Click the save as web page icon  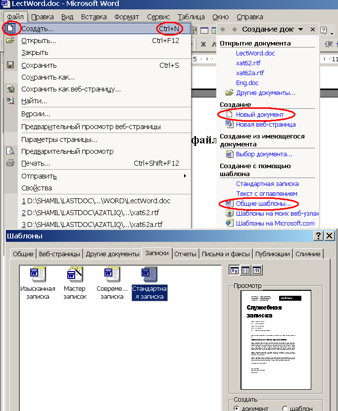tap(10, 89)
